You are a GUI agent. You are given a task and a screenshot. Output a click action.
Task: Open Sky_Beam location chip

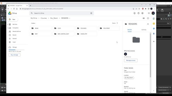(x=129, y=78)
